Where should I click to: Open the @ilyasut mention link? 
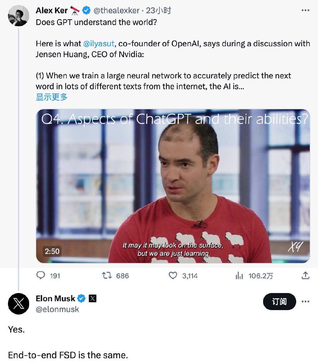tap(99, 44)
